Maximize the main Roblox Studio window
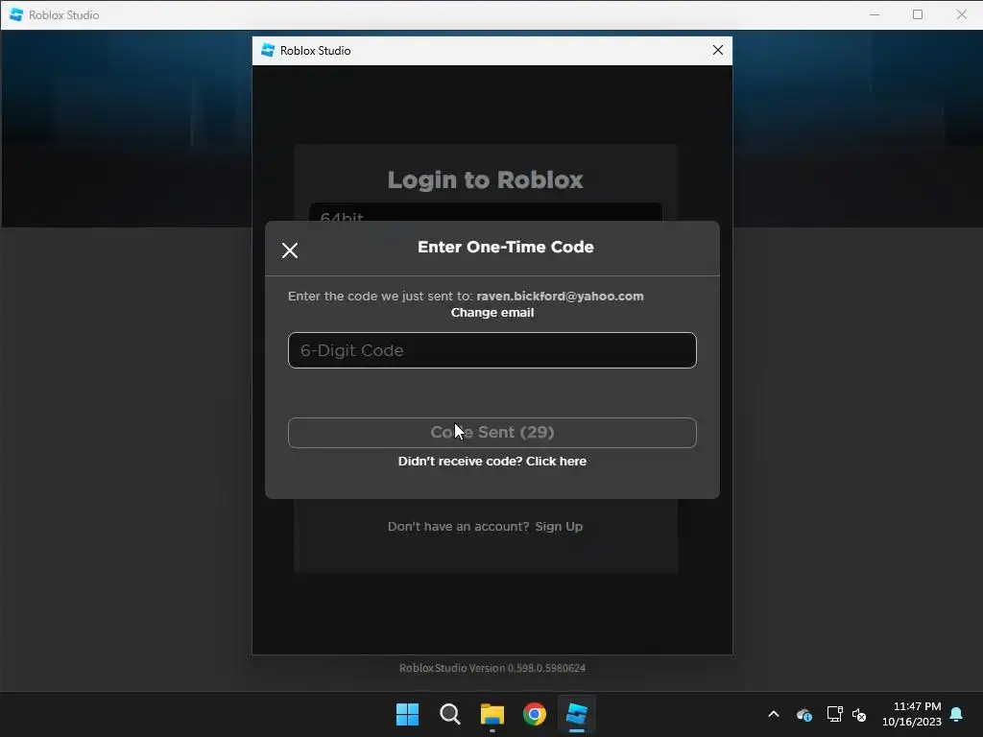The width and height of the screenshot is (983, 737). (918, 14)
